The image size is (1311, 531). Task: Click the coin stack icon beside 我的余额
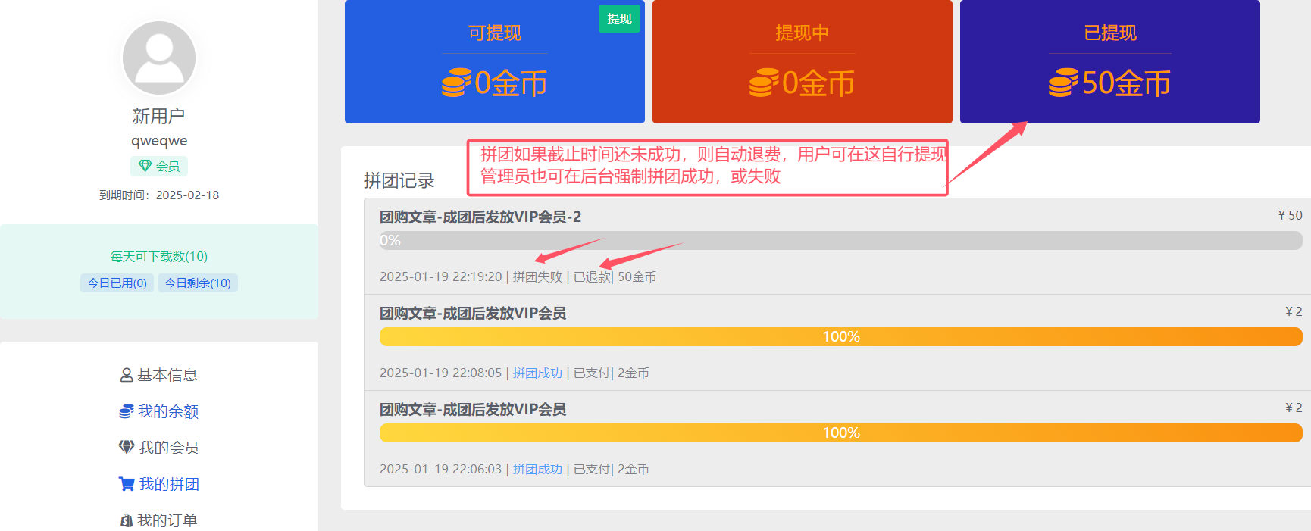click(x=127, y=411)
